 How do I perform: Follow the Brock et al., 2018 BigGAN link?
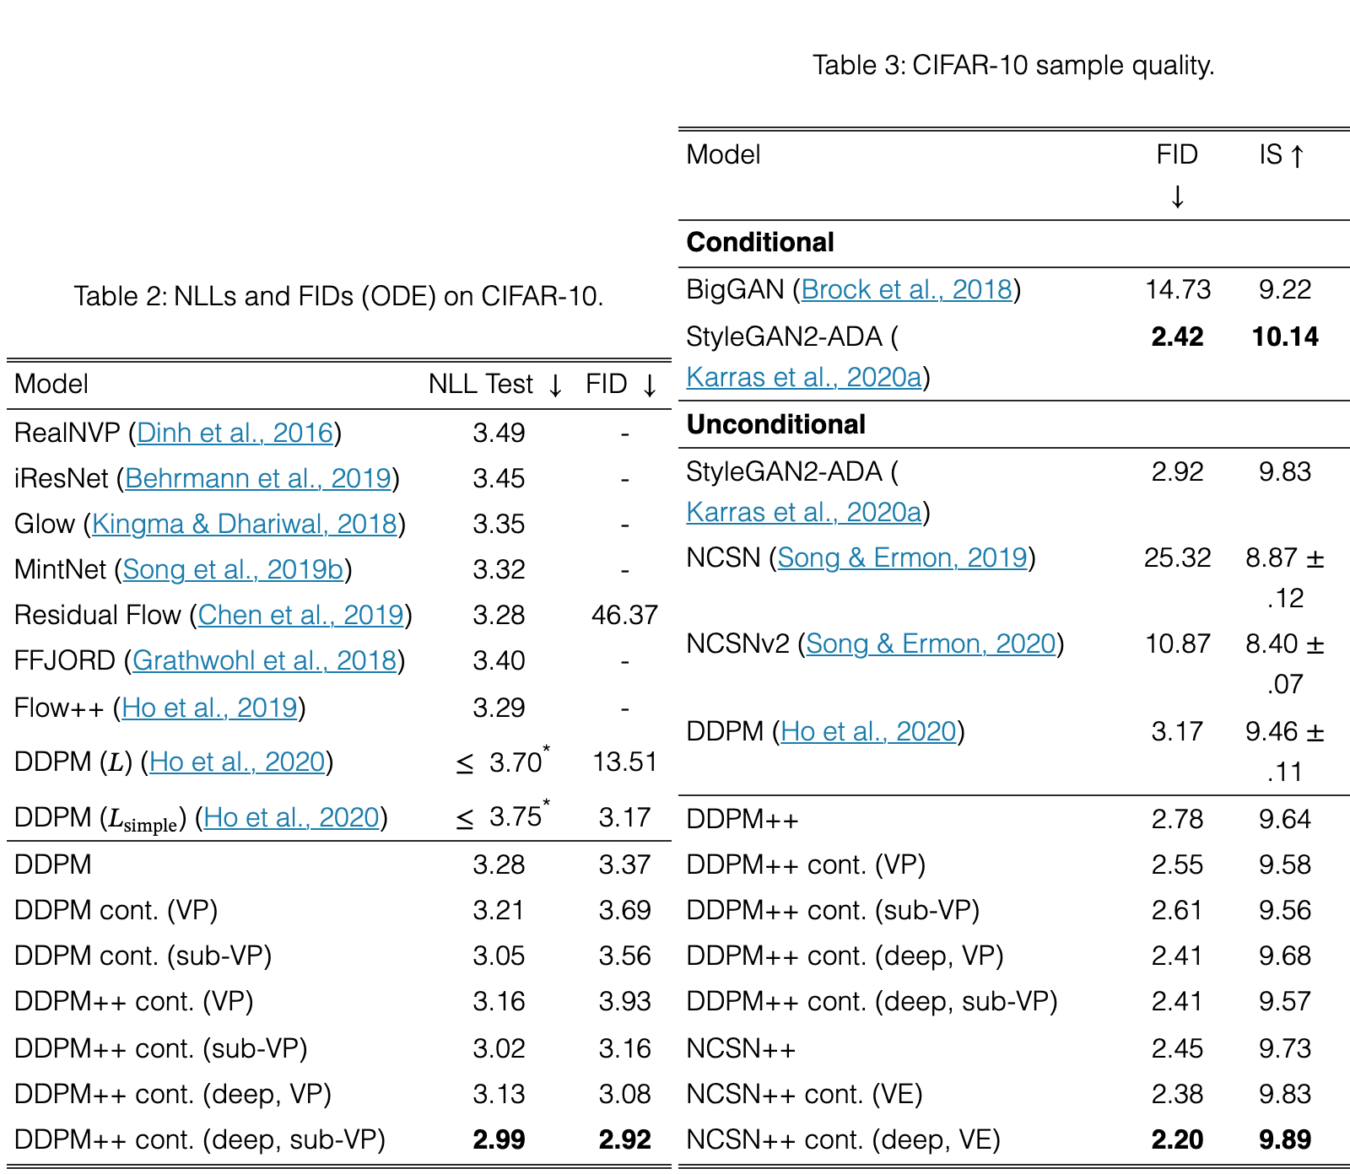click(x=907, y=289)
